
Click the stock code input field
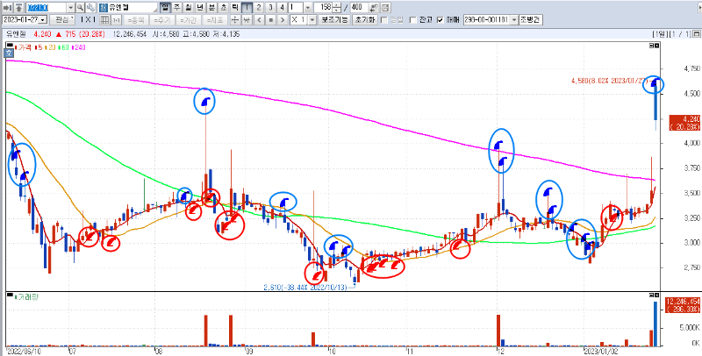47,8
